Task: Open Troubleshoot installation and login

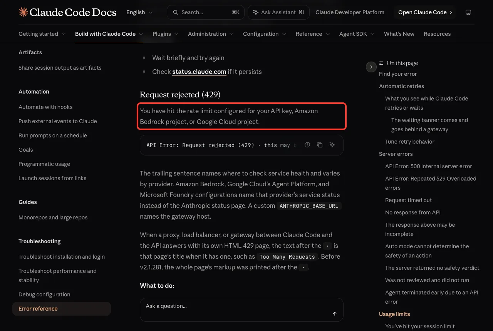Action: [x=62, y=257]
